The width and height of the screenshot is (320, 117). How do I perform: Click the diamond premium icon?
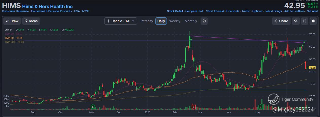tap(296, 21)
